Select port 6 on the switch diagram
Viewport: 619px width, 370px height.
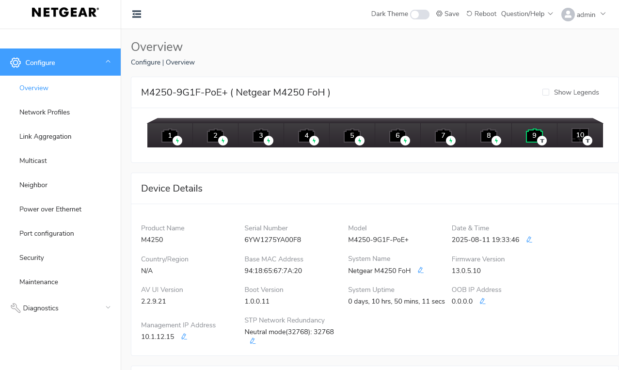point(398,136)
